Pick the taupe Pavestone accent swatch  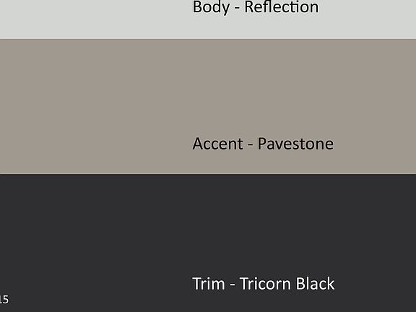pos(208,107)
